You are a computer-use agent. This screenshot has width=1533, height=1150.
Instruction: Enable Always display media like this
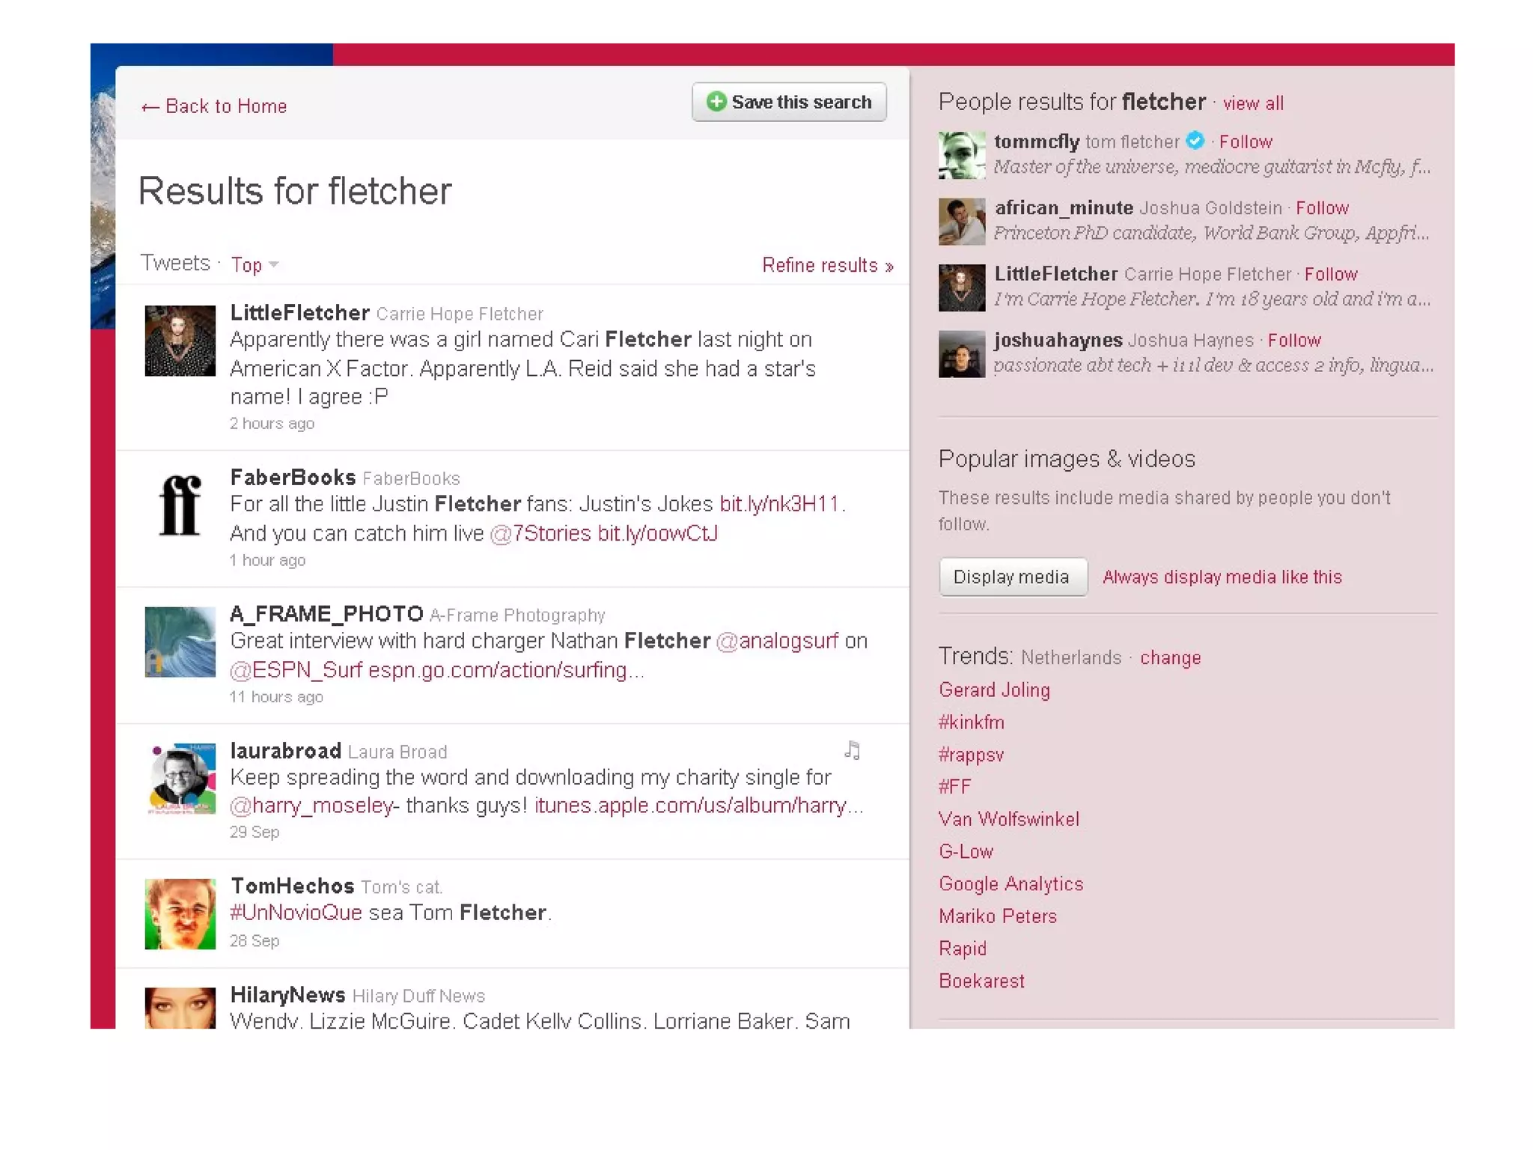tap(1222, 577)
